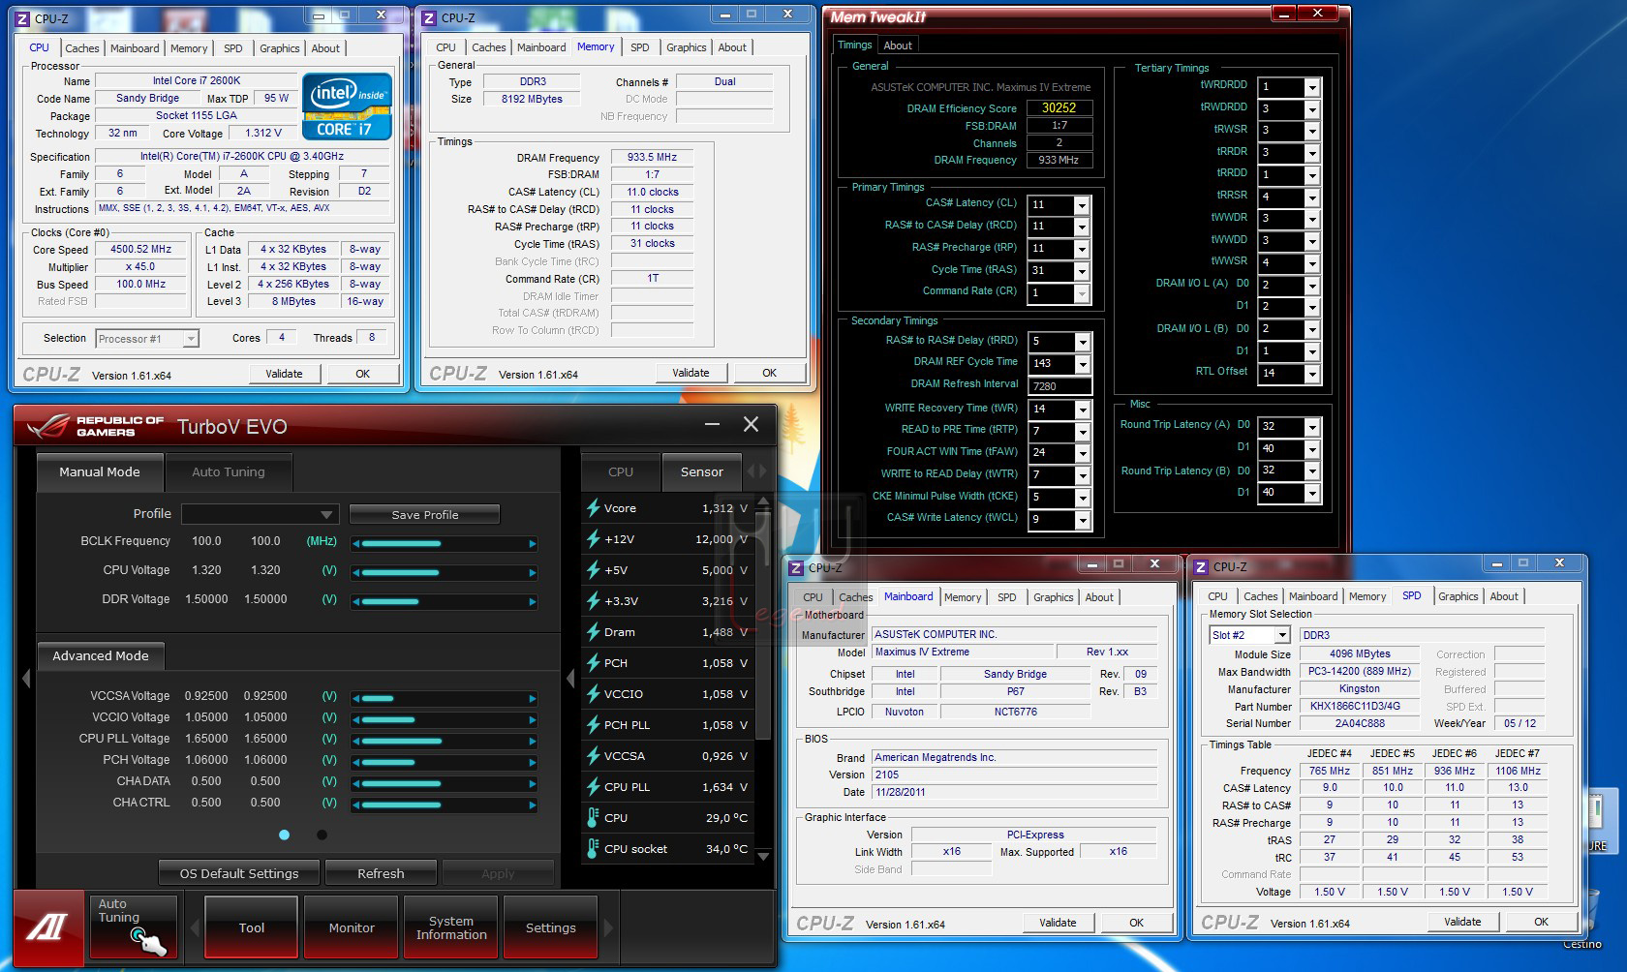Viewport: 1627px width, 972px height.
Task: Open Caches tab in the CPU-Z Mainboard window
Action: tap(856, 597)
